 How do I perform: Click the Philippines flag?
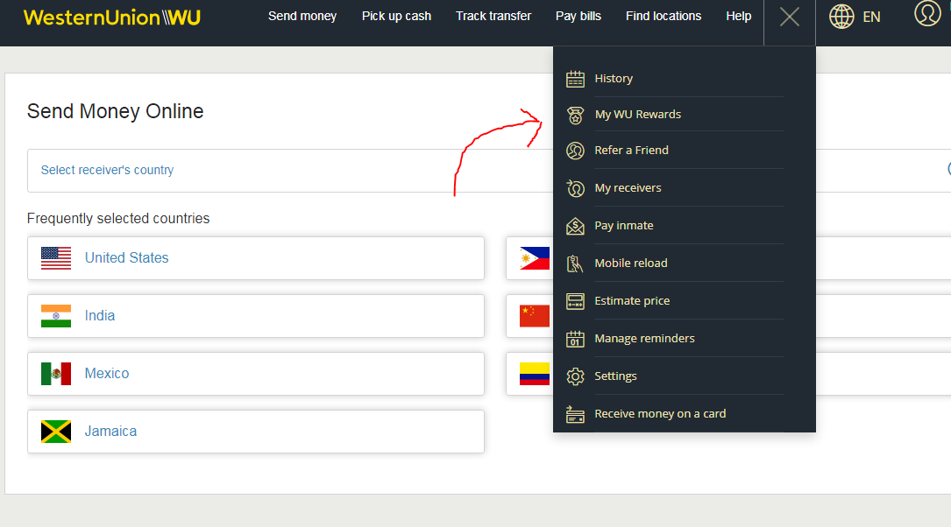point(535,258)
